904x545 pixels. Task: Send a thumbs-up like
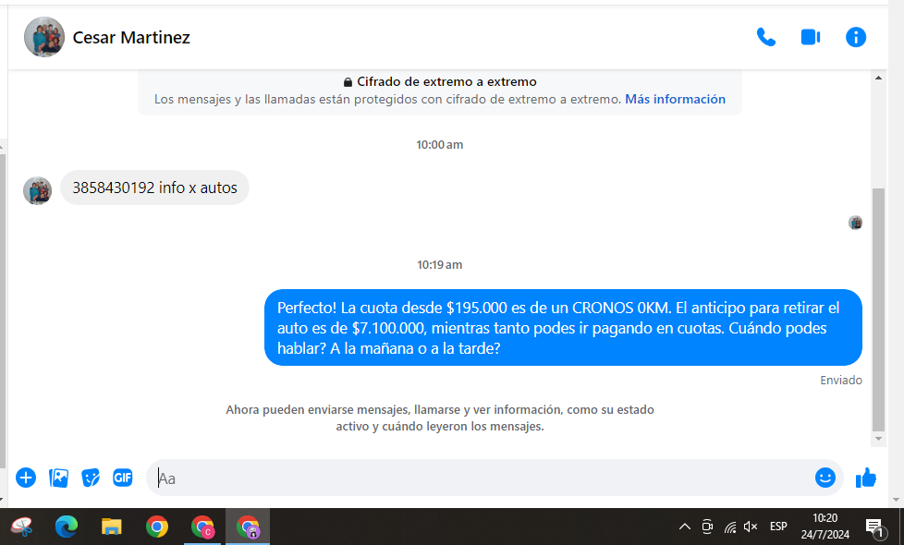click(x=866, y=478)
